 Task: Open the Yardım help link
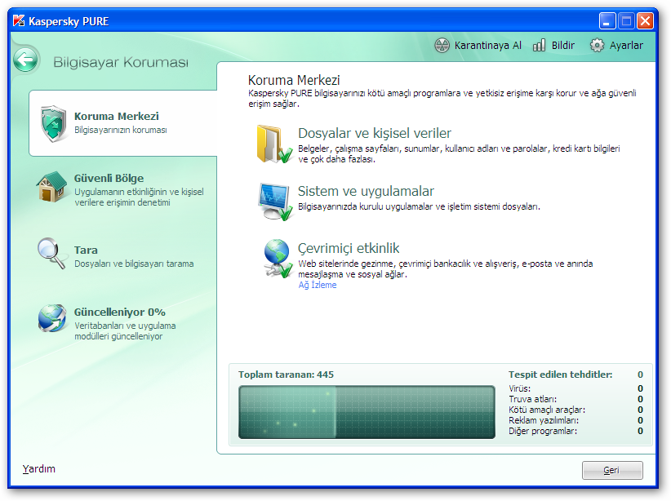tap(39, 469)
